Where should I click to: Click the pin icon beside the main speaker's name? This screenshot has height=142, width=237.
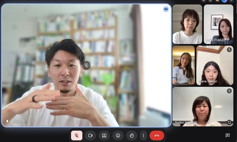pos(7,121)
